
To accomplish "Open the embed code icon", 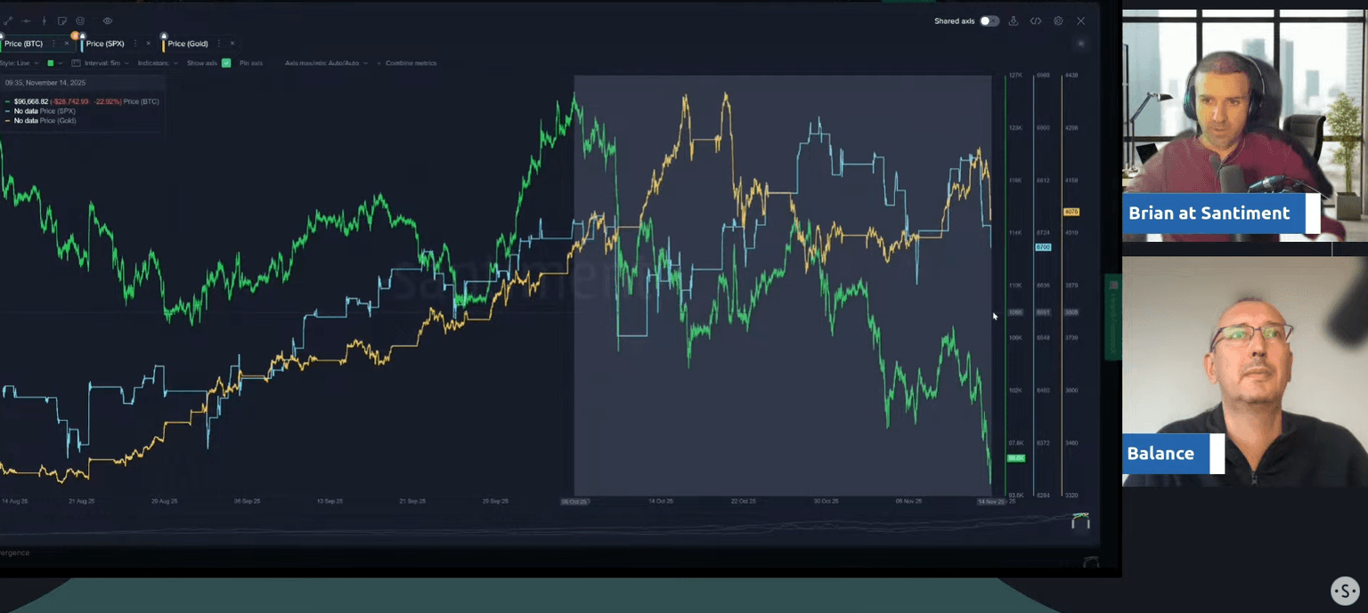I will pyautogui.click(x=1036, y=20).
